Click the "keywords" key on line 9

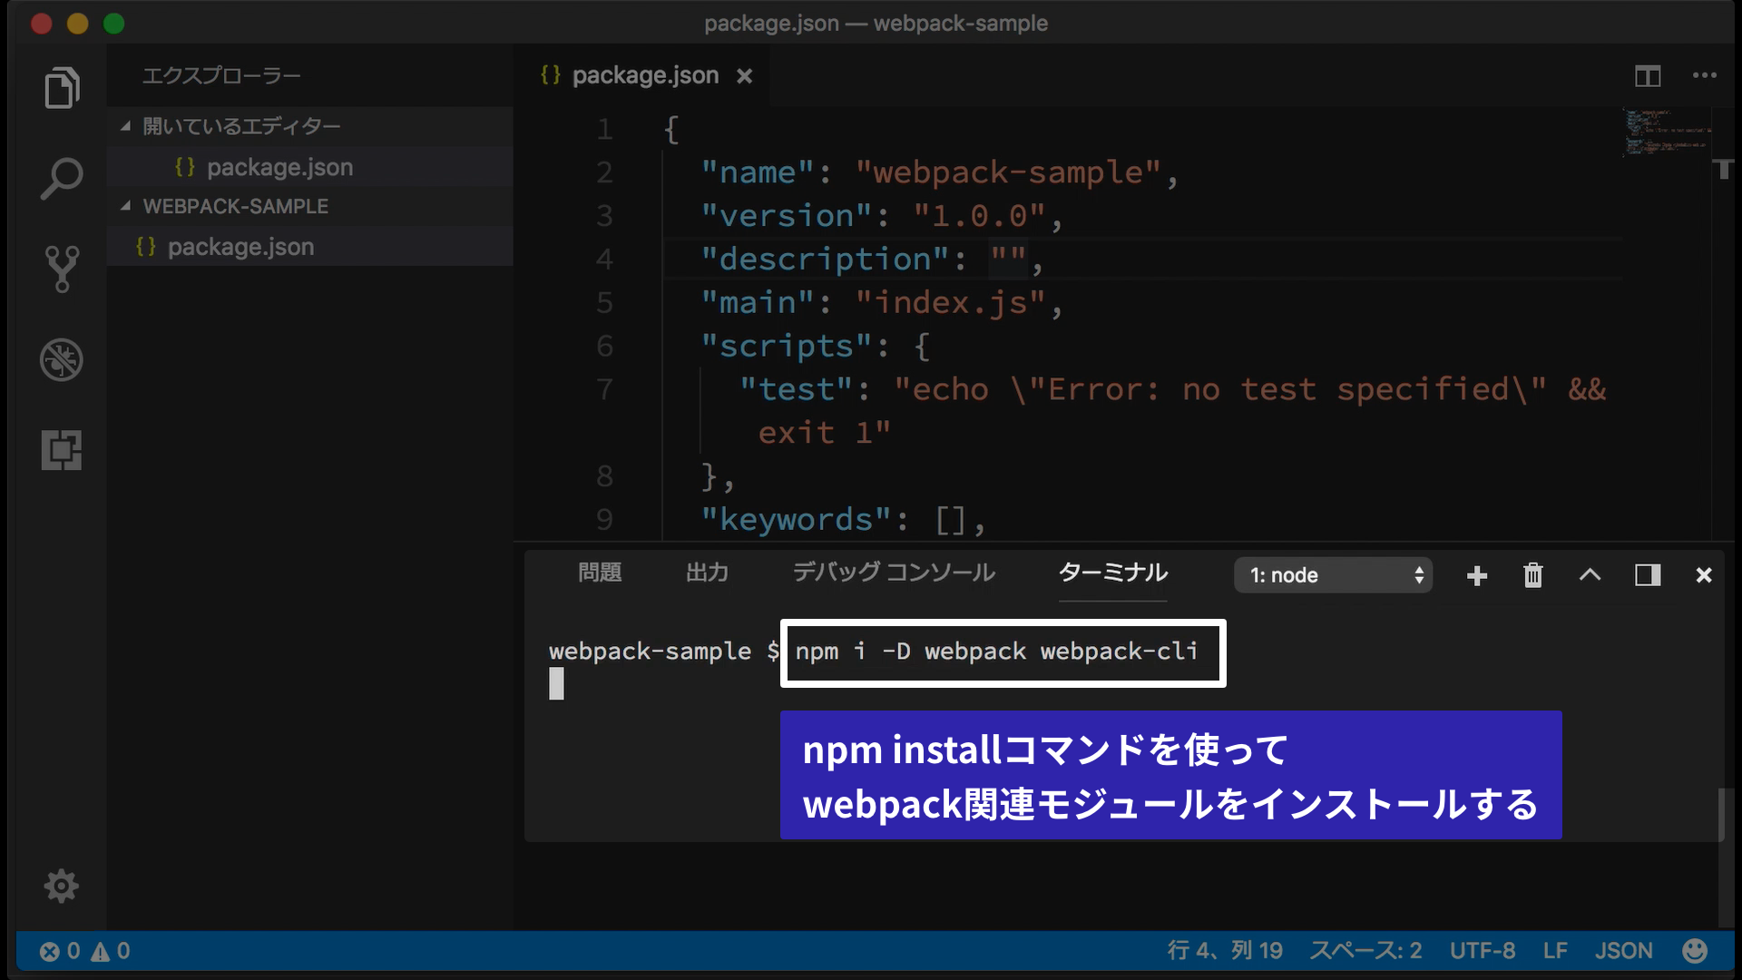coord(796,520)
